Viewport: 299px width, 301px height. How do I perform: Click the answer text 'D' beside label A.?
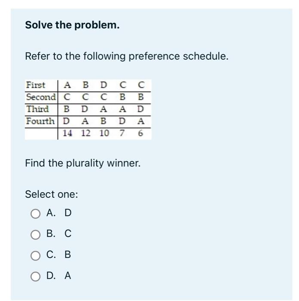click(x=68, y=213)
